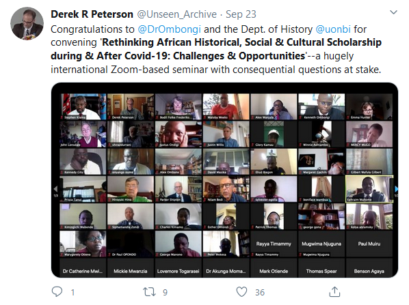
Task: Click the retweet arrows icon
Action: point(149,292)
